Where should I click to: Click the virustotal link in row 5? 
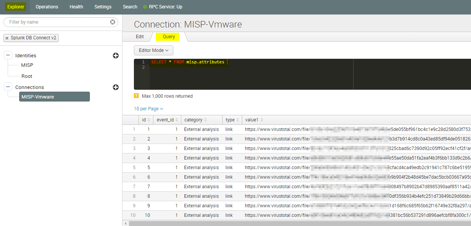pos(358,168)
